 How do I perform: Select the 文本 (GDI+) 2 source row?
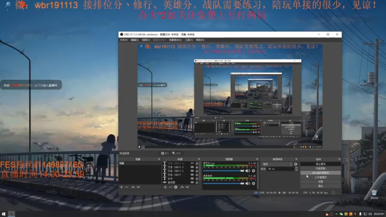point(180,171)
